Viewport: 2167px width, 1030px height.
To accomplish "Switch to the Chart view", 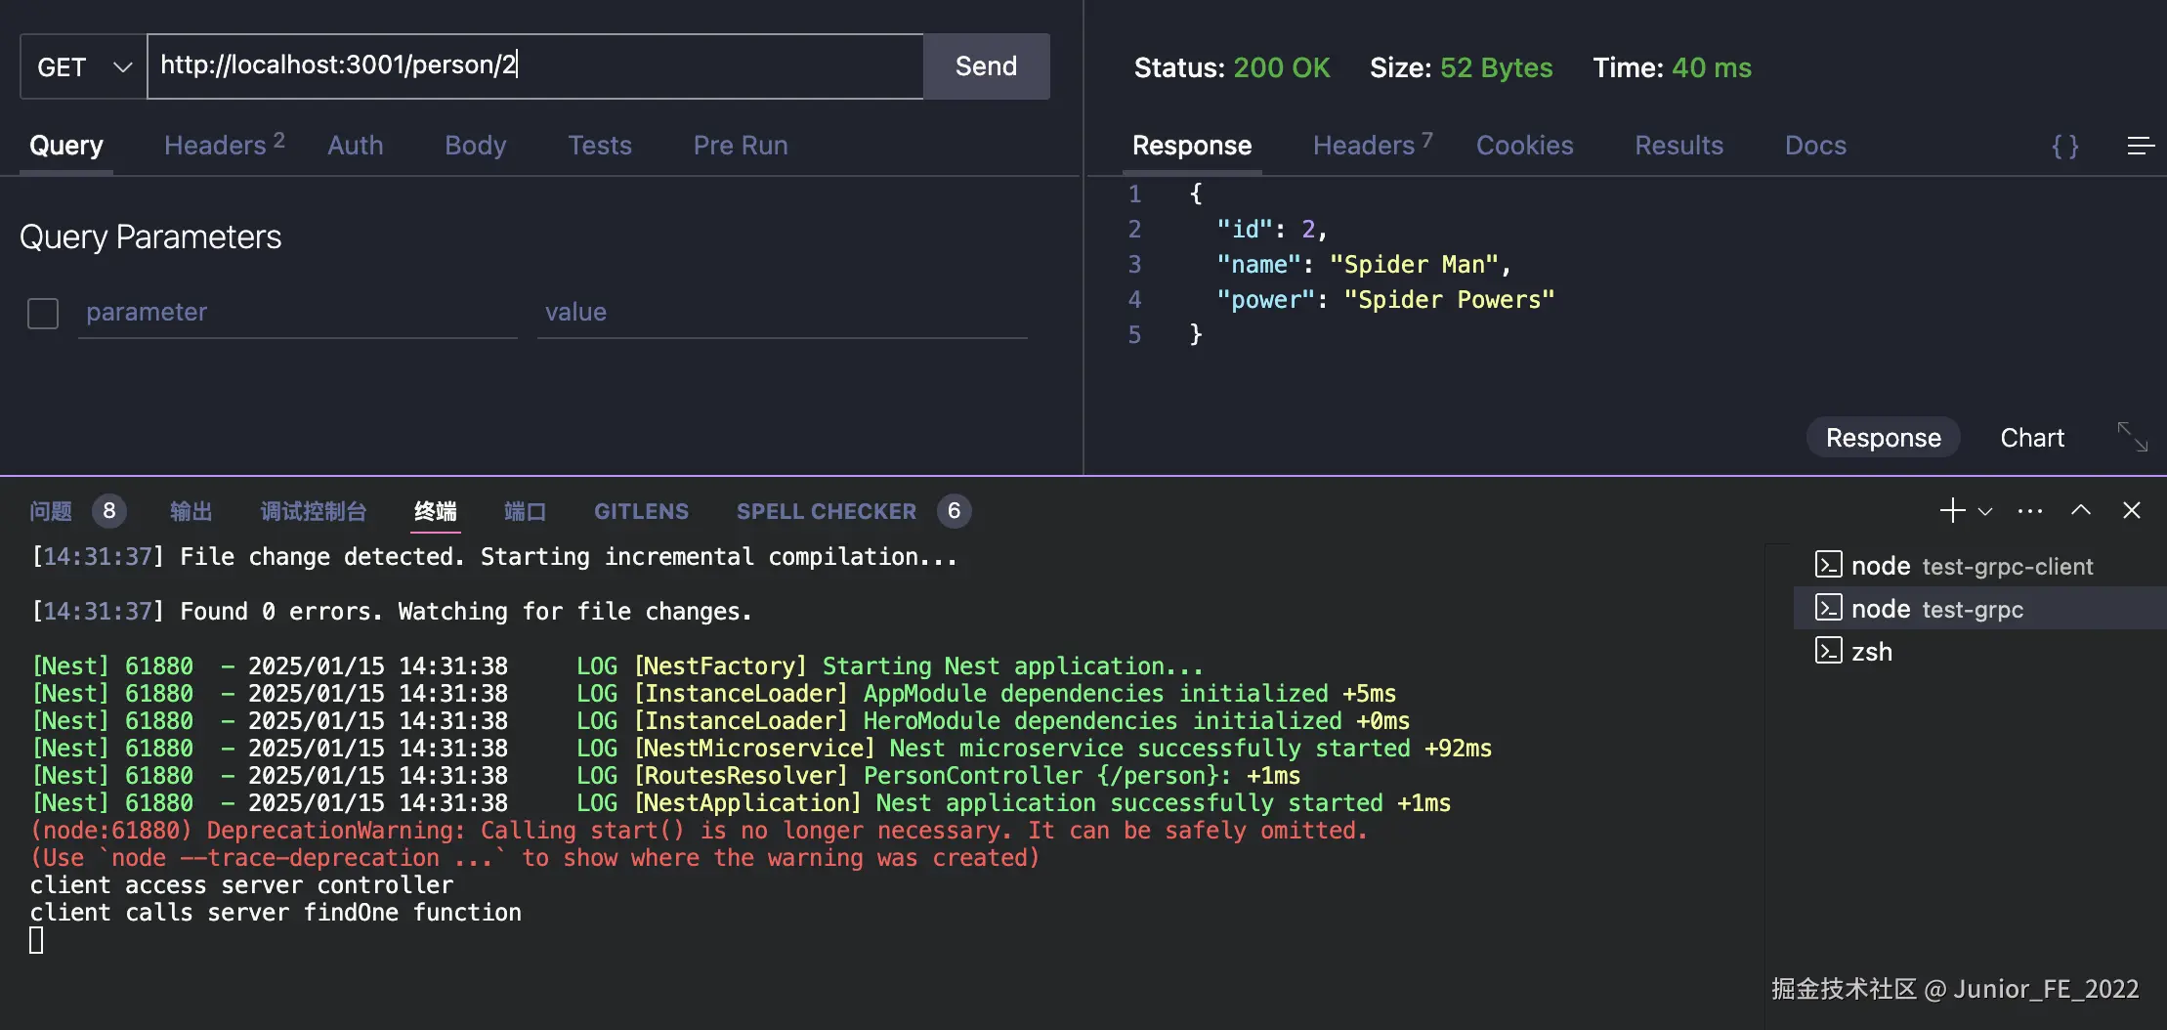I will point(2032,438).
